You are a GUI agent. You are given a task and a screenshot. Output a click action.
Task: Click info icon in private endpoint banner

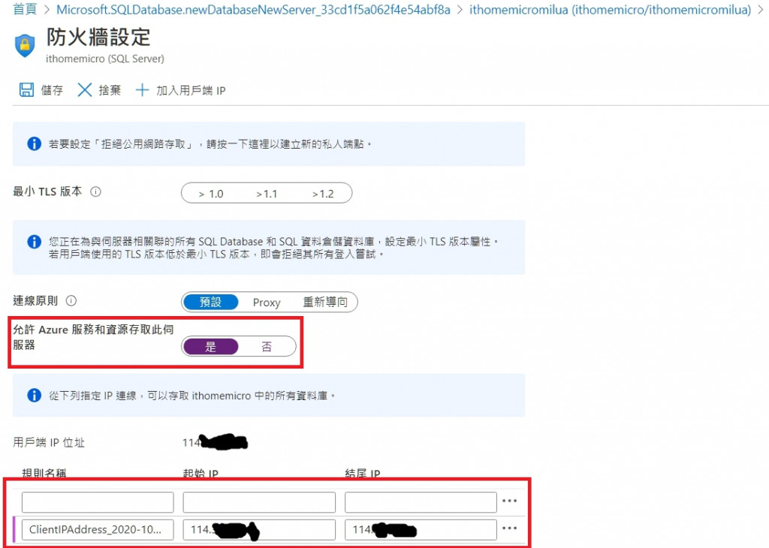pyautogui.click(x=34, y=143)
